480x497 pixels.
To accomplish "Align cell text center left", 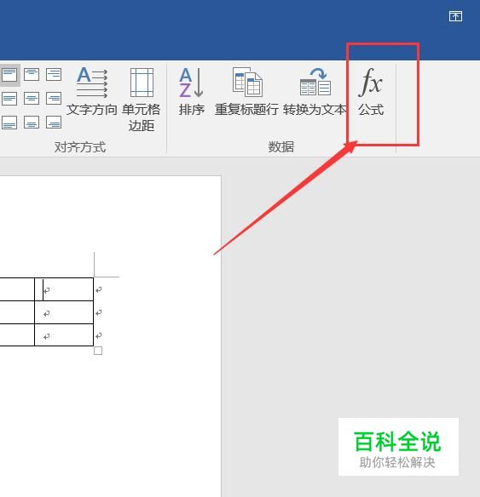I will coord(9,99).
